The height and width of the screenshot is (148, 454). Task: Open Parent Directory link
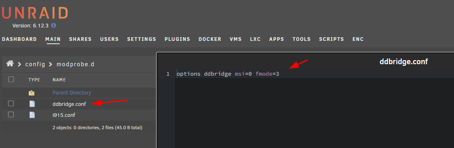72,93
